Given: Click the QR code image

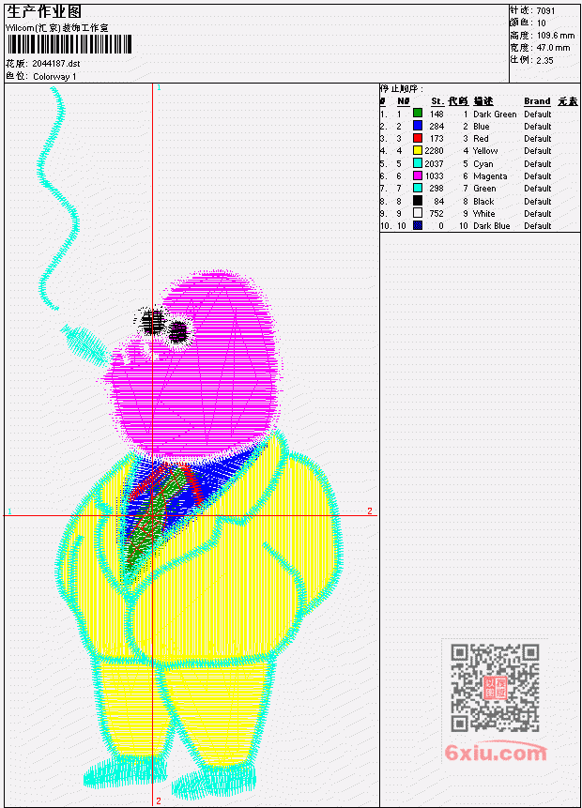Looking at the screenshot, I should [x=495, y=688].
